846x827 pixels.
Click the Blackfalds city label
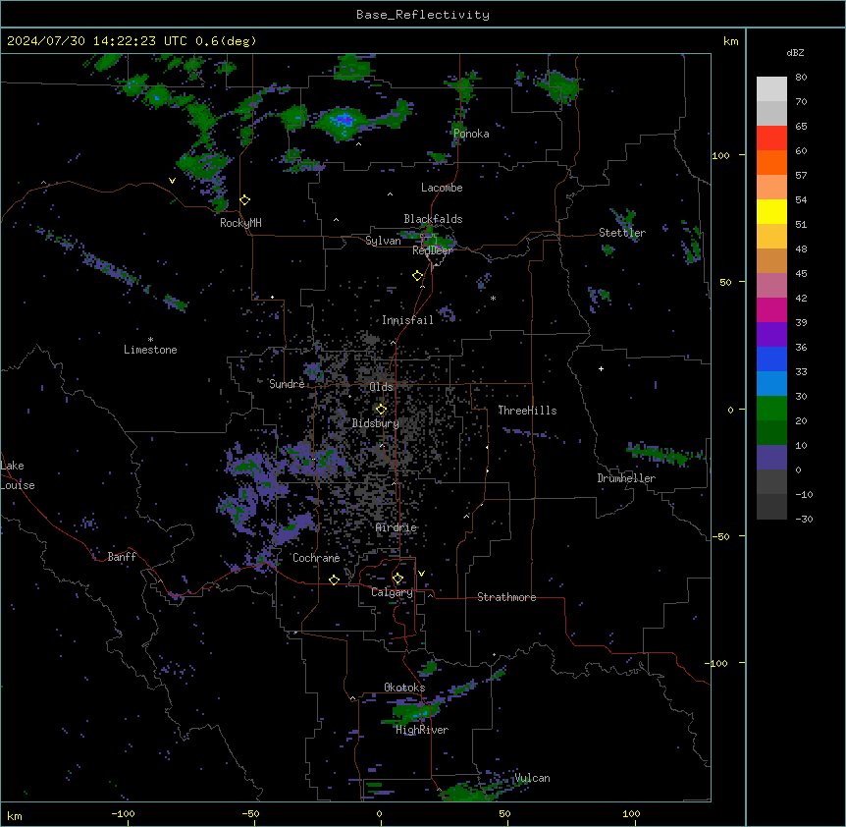[433, 219]
